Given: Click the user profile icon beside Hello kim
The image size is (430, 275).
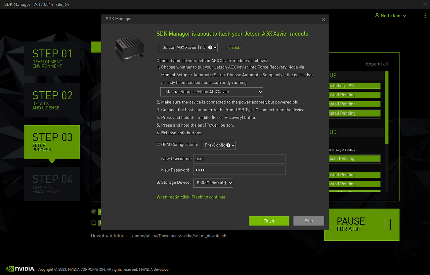Looking at the screenshot, I should pyautogui.click(x=377, y=15).
